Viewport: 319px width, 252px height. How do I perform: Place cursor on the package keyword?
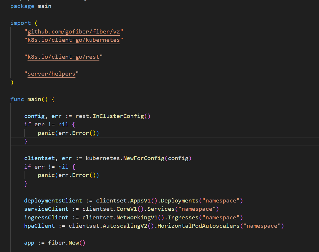[x=22, y=6]
